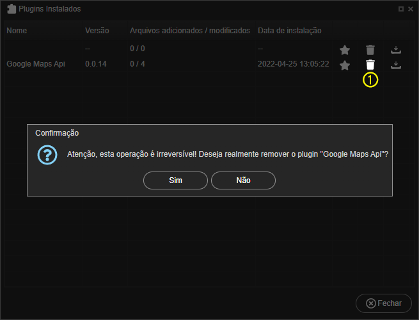The height and width of the screenshot is (320, 419).
Task: Click the download icon for Google Maps Api
Action: [x=396, y=65]
